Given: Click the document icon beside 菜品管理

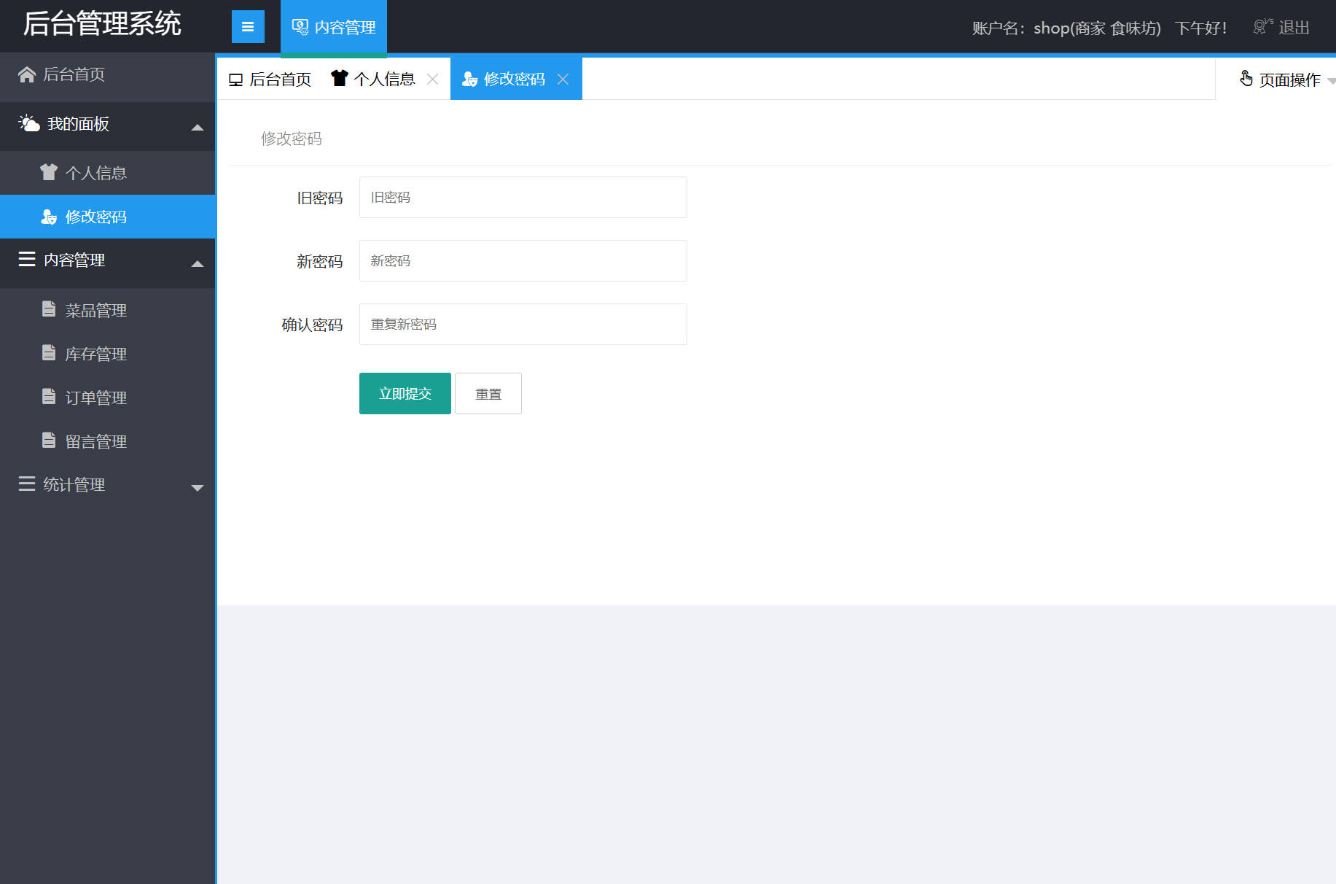Looking at the screenshot, I should 49,309.
